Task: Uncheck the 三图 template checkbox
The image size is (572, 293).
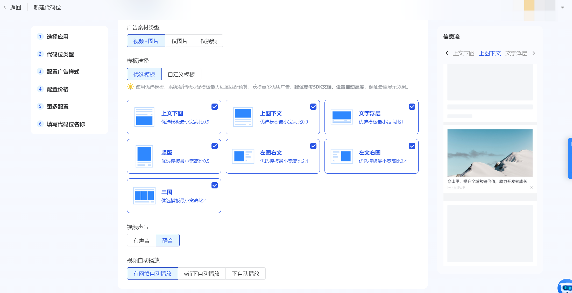Action: (x=215, y=185)
